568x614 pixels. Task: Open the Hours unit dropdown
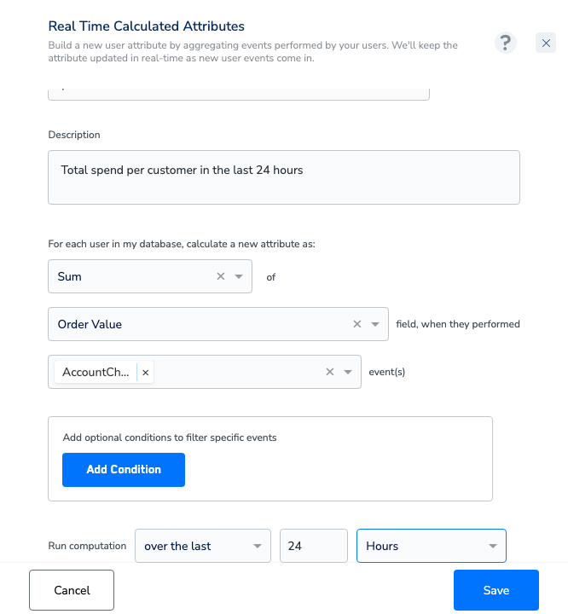point(432,546)
